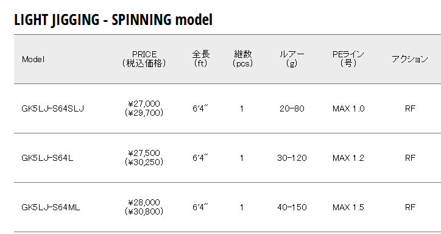Select the Model column header
The height and width of the screenshot is (234, 441).
(33, 59)
